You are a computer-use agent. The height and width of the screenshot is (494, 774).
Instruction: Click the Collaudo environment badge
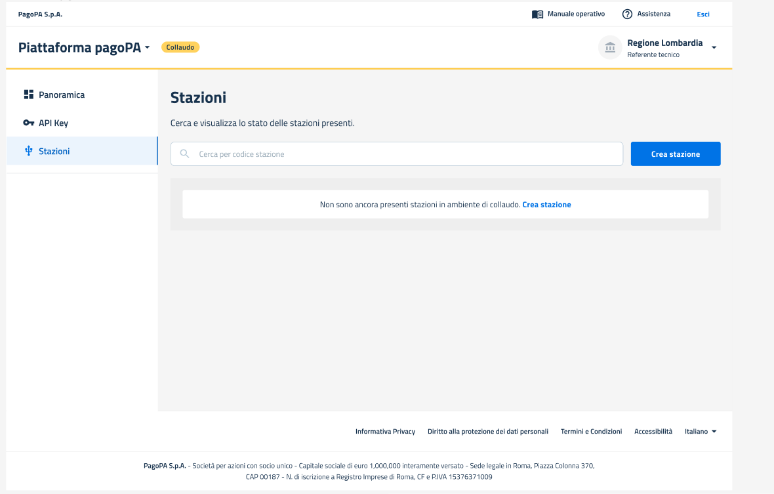click(180, 47)
